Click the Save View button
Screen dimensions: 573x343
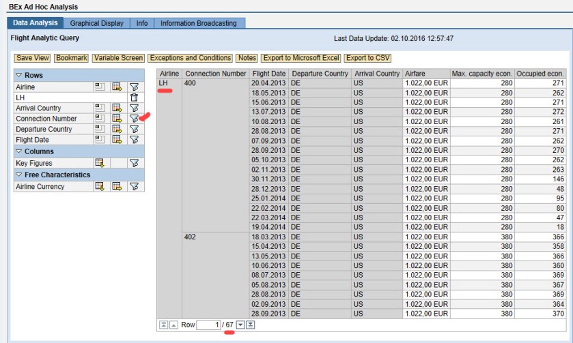pos(33,58)
